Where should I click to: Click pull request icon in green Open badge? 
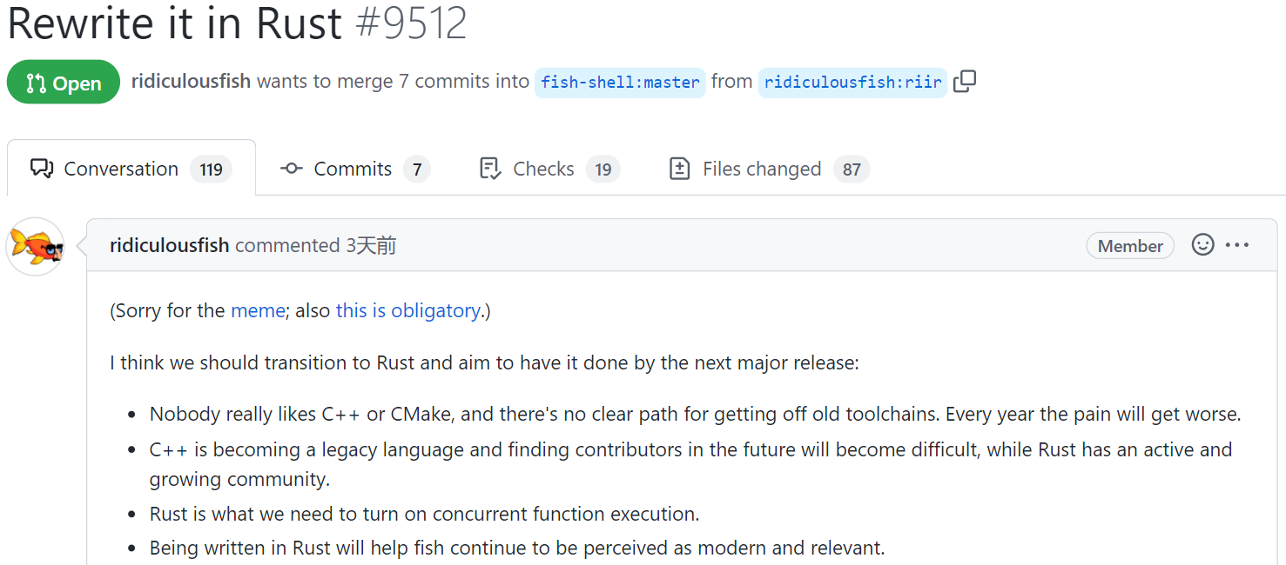pyautogui.click(x=36, y=83)
